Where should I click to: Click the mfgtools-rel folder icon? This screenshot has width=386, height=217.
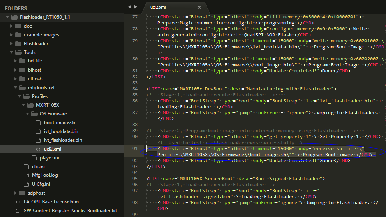coord(22,88)
